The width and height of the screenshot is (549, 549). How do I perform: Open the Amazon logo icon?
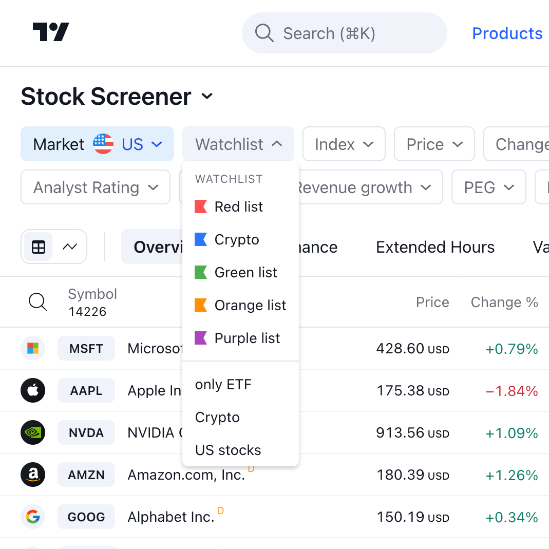pyautogui.click(x=33, y=475)
